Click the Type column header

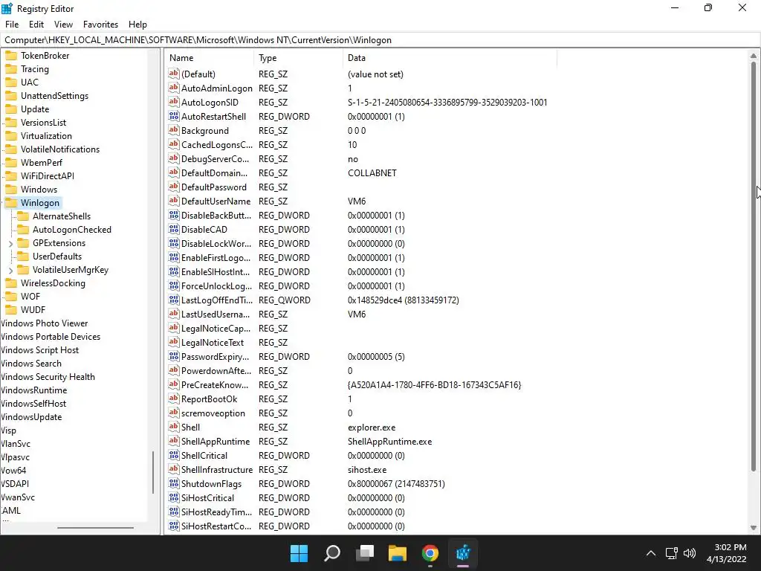[299, 58]
